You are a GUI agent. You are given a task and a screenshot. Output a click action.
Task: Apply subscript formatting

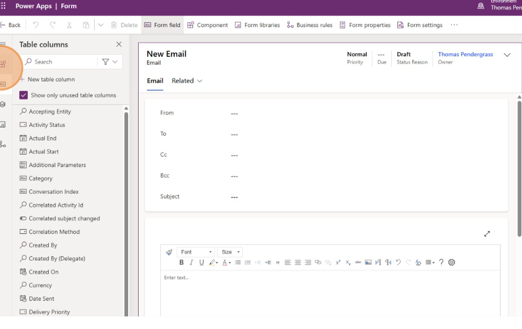click(348, 262)
